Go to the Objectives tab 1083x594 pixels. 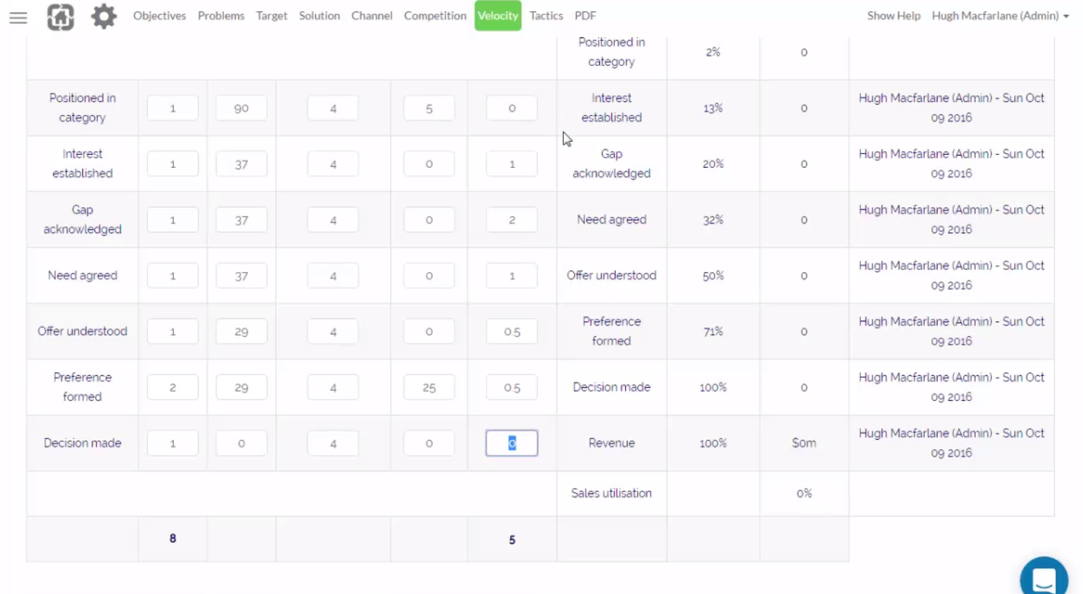pos(160,16)
